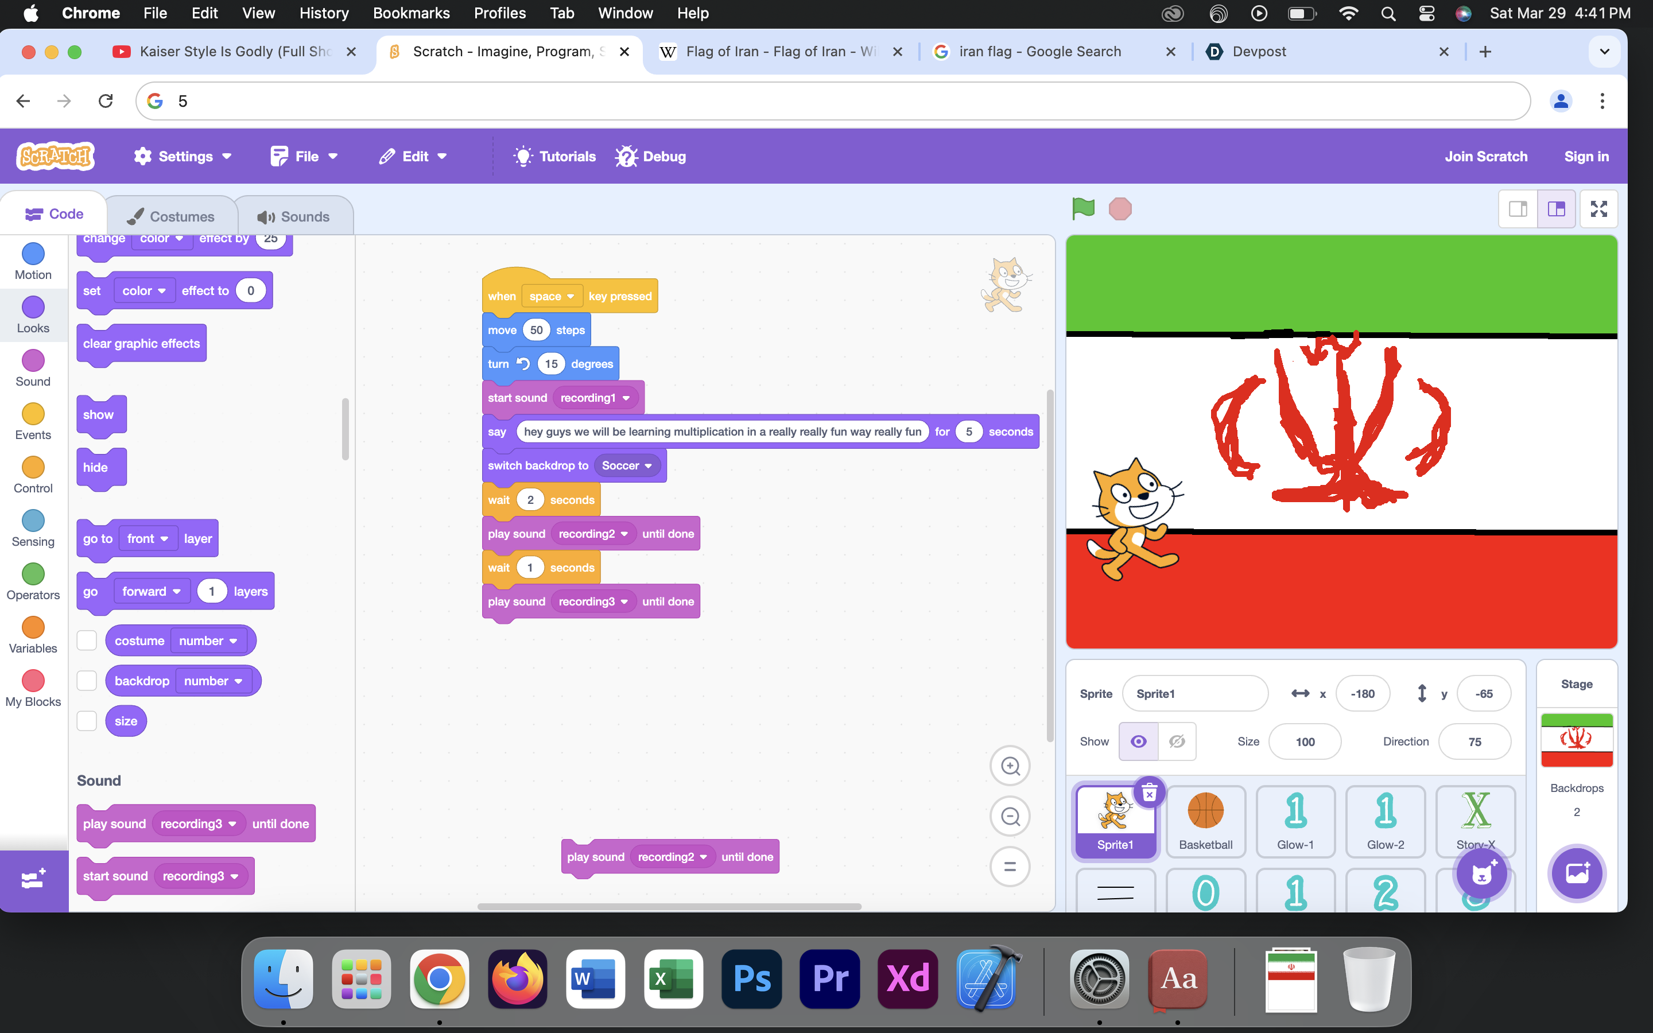
Task: Enable the costume number checkbox
Action: coord(87,641)
